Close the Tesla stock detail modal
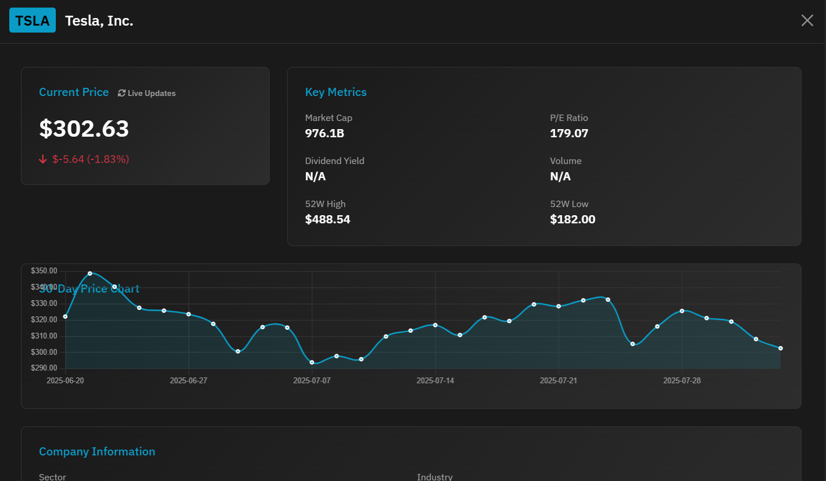 click(807, 20)
